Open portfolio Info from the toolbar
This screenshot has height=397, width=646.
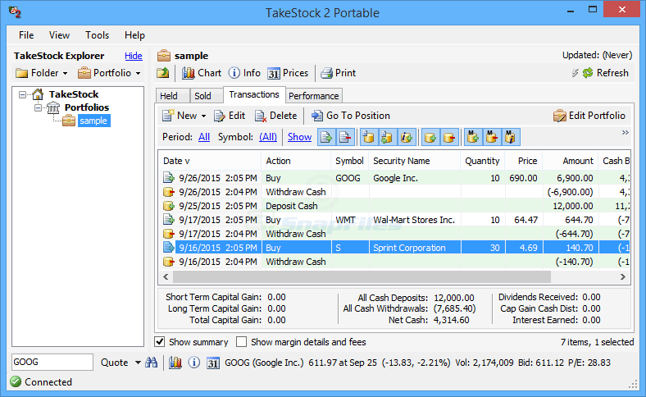click(x=245, y=73)
